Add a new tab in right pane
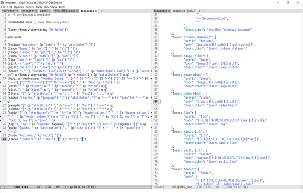The image size is (303, 193). (x=199, y=11)
